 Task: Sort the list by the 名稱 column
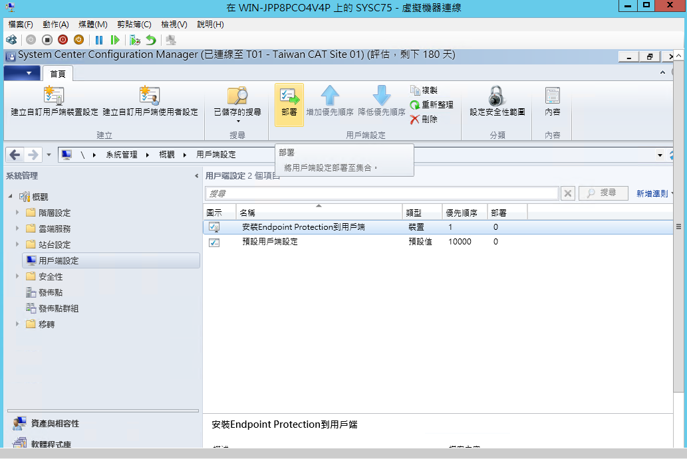319,213
